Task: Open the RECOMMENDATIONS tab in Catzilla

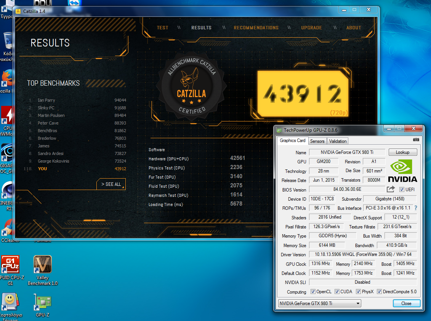Action: (x=256, y=28)
